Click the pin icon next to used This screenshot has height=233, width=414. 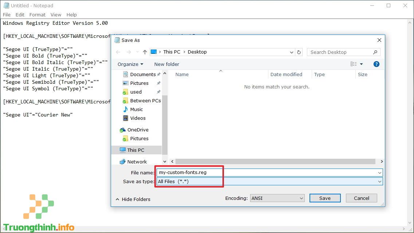point(158,92)
